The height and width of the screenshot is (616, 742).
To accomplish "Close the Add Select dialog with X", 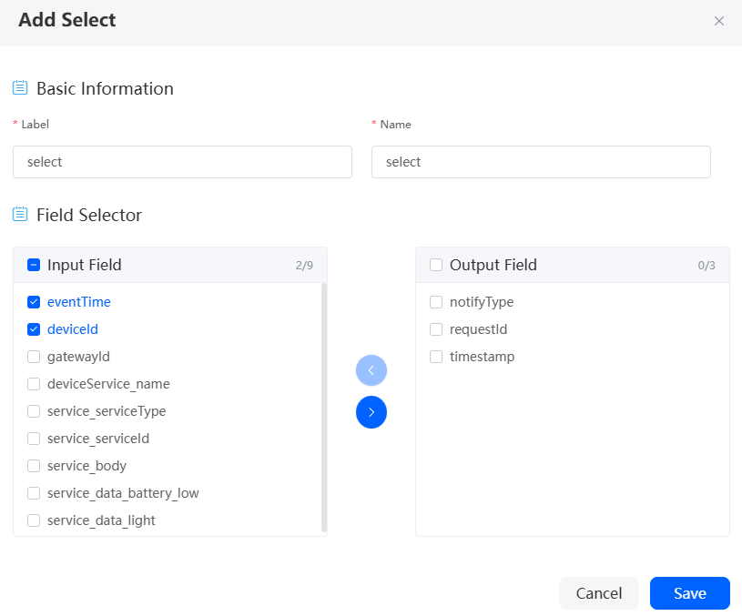I will coord(719,21).
